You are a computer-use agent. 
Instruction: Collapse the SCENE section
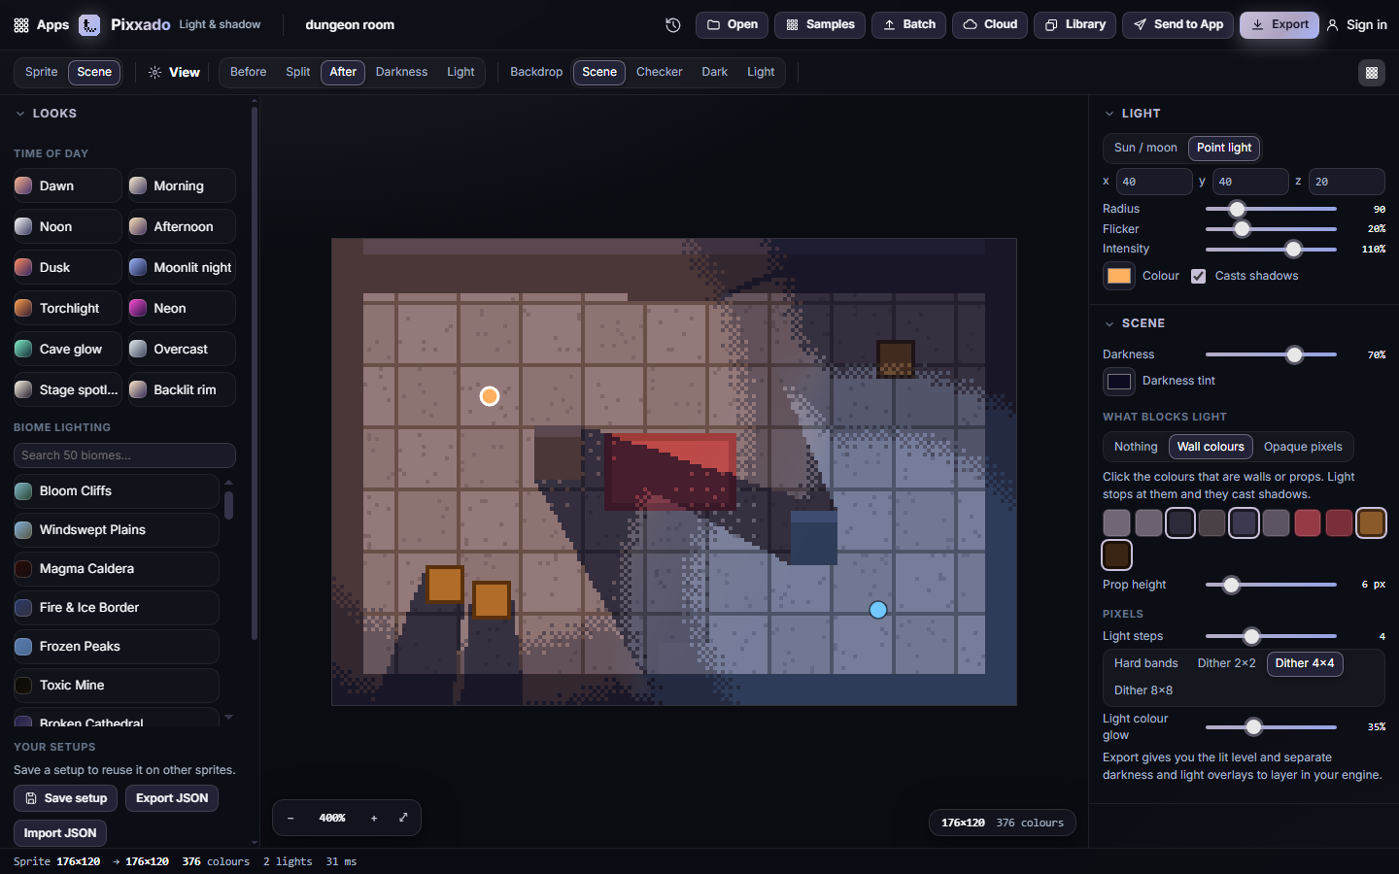click(1109, 323)
